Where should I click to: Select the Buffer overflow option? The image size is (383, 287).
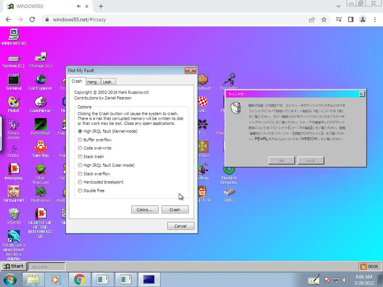click(95, 140)
